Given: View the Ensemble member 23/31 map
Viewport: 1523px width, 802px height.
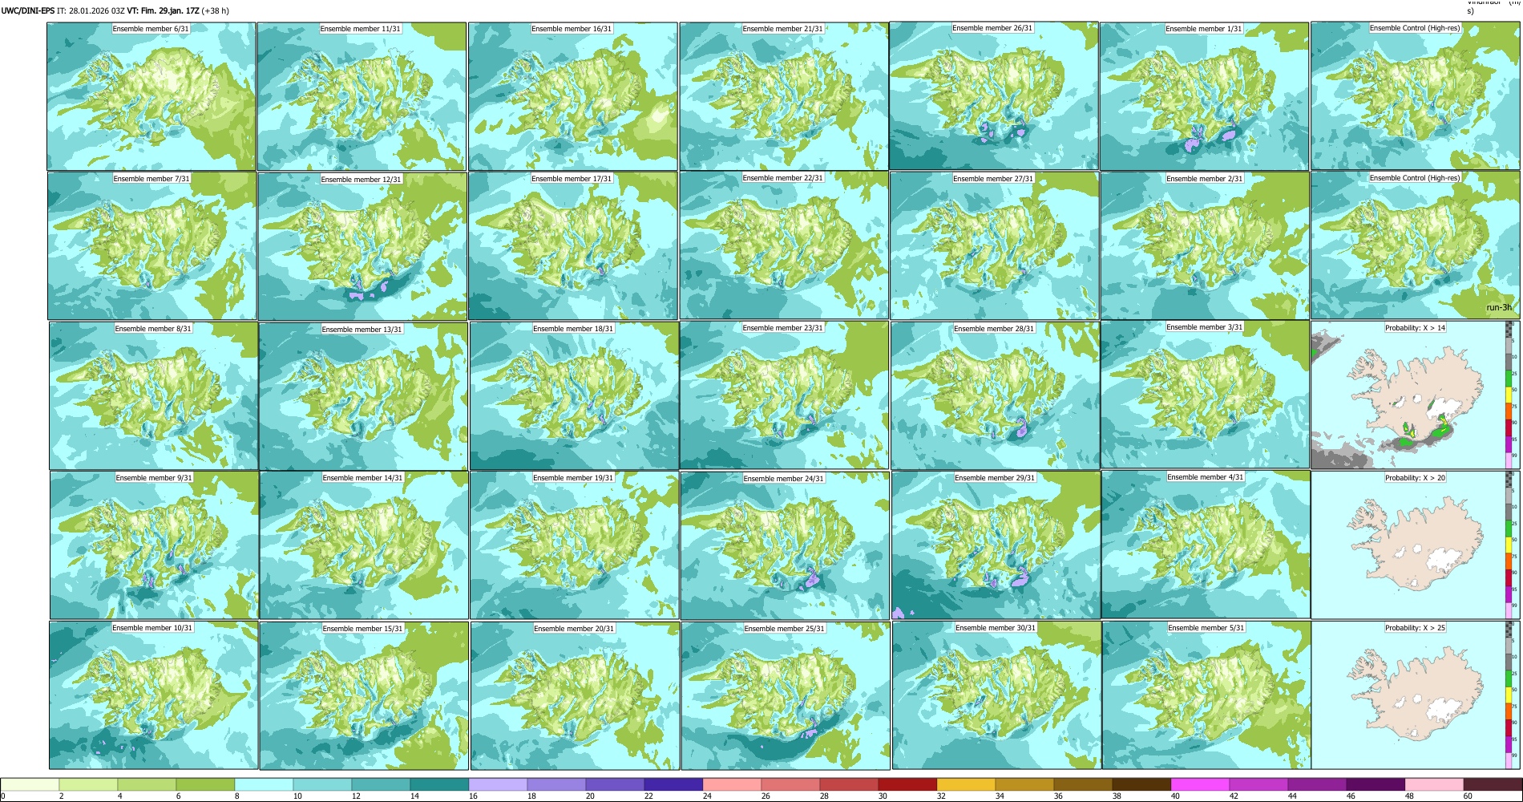Looking at the screenshot, I should [x=784, y=395].
